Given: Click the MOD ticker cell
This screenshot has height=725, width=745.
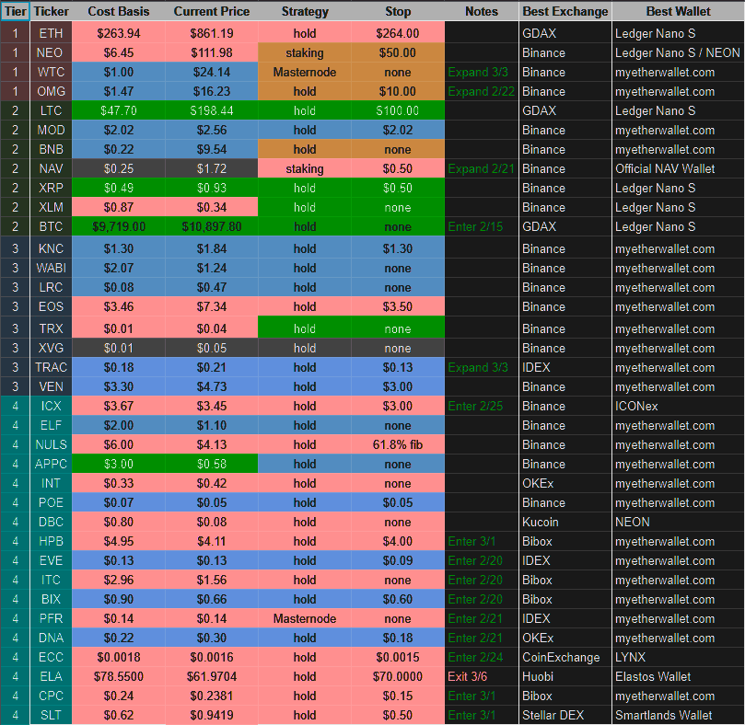Looking at the screenshot, I should click(51, 130).
